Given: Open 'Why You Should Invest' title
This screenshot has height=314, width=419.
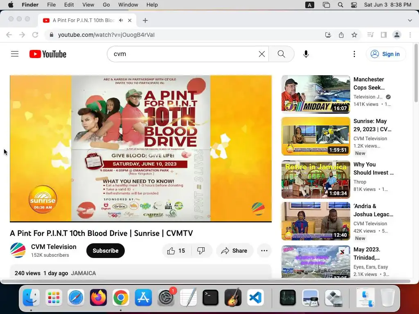Looking at the screenshot, I should (374, 168).
